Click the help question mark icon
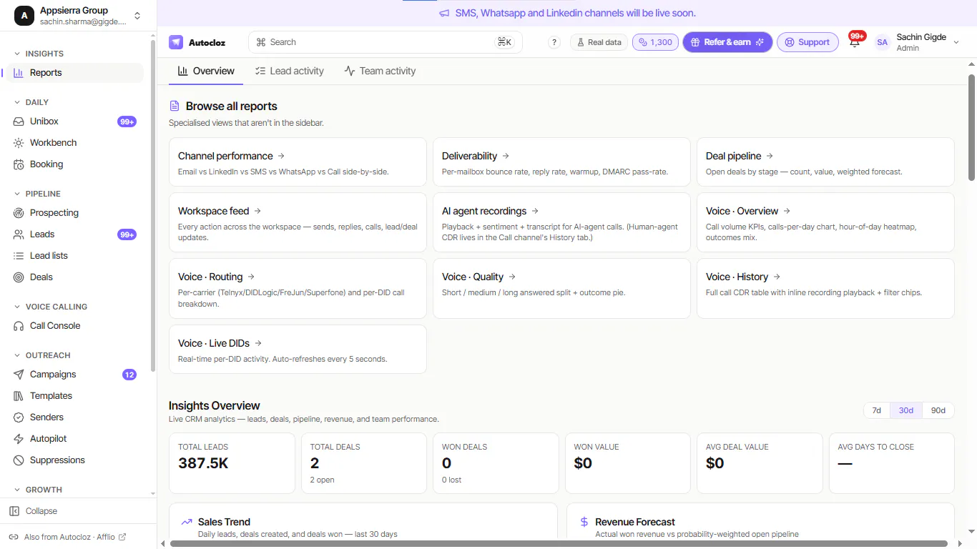 click(x=554, y=42)
